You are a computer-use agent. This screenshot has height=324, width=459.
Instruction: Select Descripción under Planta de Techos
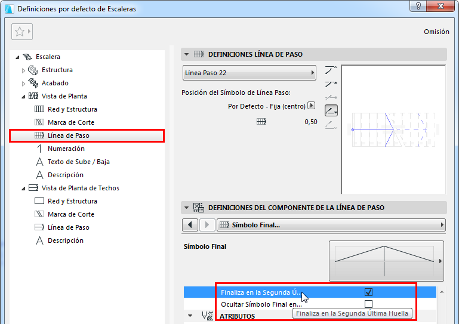(x=66, y=240)
